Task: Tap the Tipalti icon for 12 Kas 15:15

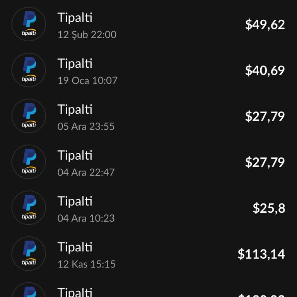Action: pos(29,254)
